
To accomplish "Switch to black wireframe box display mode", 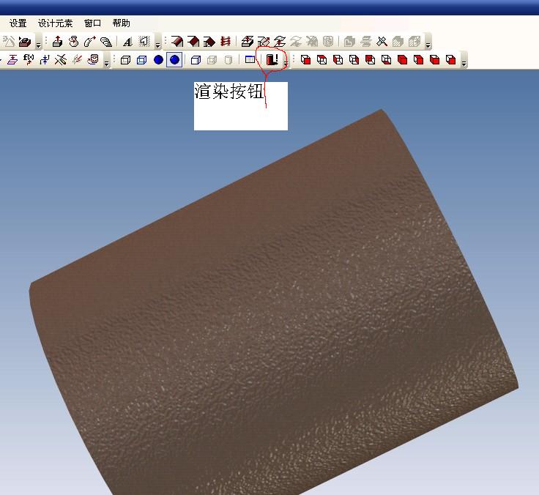I will (x=125, y=60).
